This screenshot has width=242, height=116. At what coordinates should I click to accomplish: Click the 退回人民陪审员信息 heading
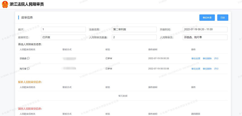30,109
